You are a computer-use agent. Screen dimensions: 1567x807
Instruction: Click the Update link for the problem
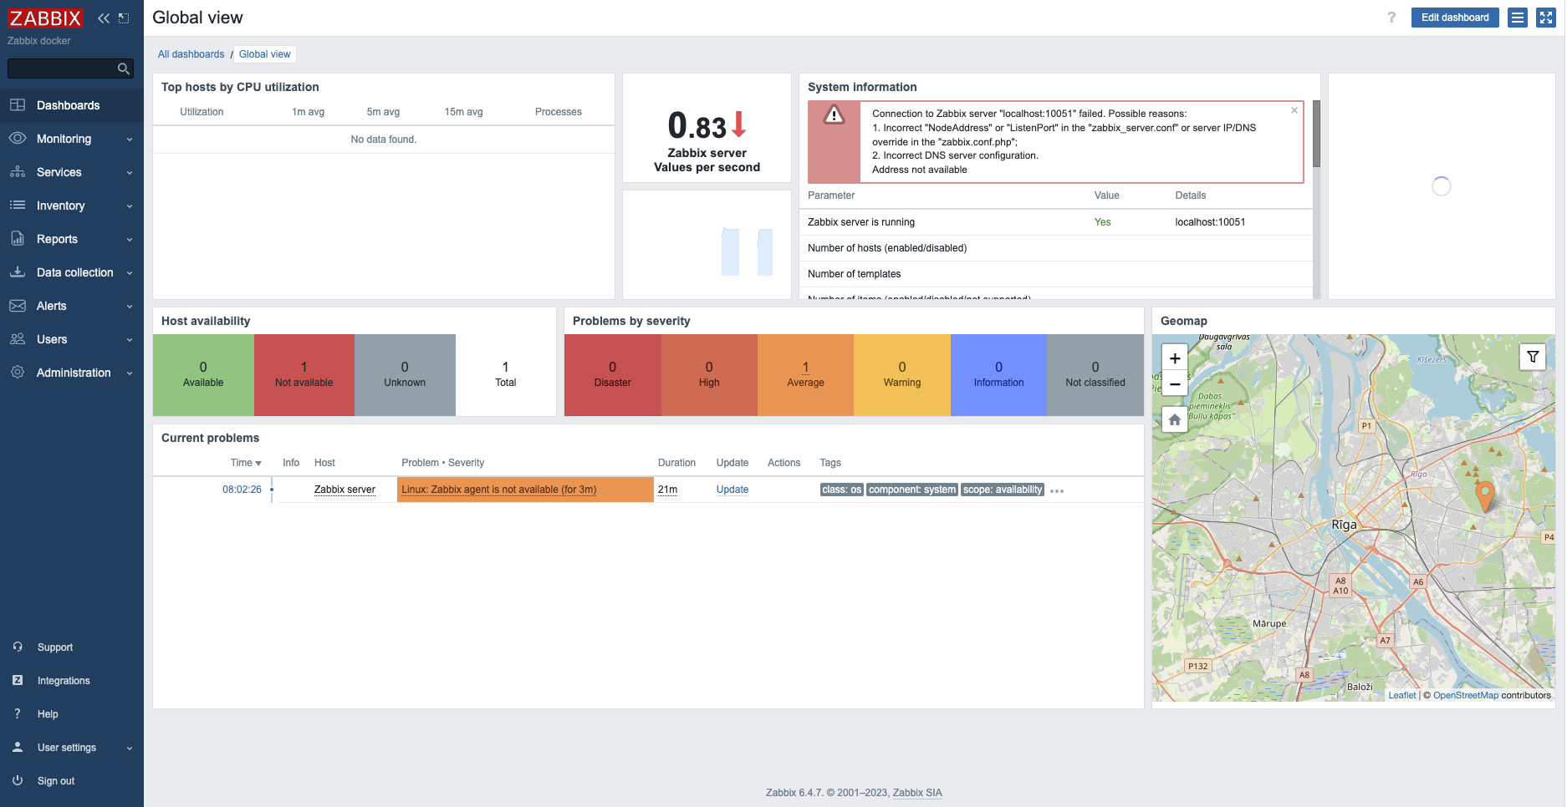[732, 490]
